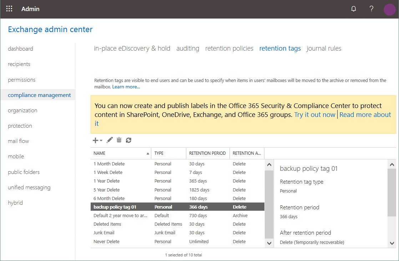Delete the selected tag using the trash icon
This screenshot has height=261, width=399.
119,140
